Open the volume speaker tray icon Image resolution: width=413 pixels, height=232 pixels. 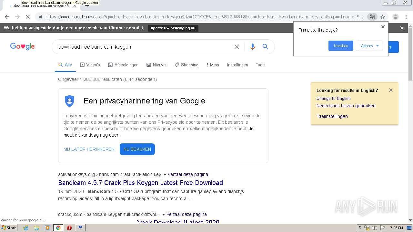coord(374,228)
